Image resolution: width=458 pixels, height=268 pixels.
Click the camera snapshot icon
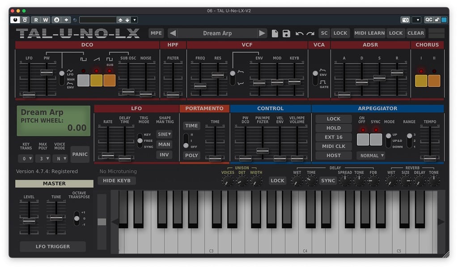click(x=405, y=20)
